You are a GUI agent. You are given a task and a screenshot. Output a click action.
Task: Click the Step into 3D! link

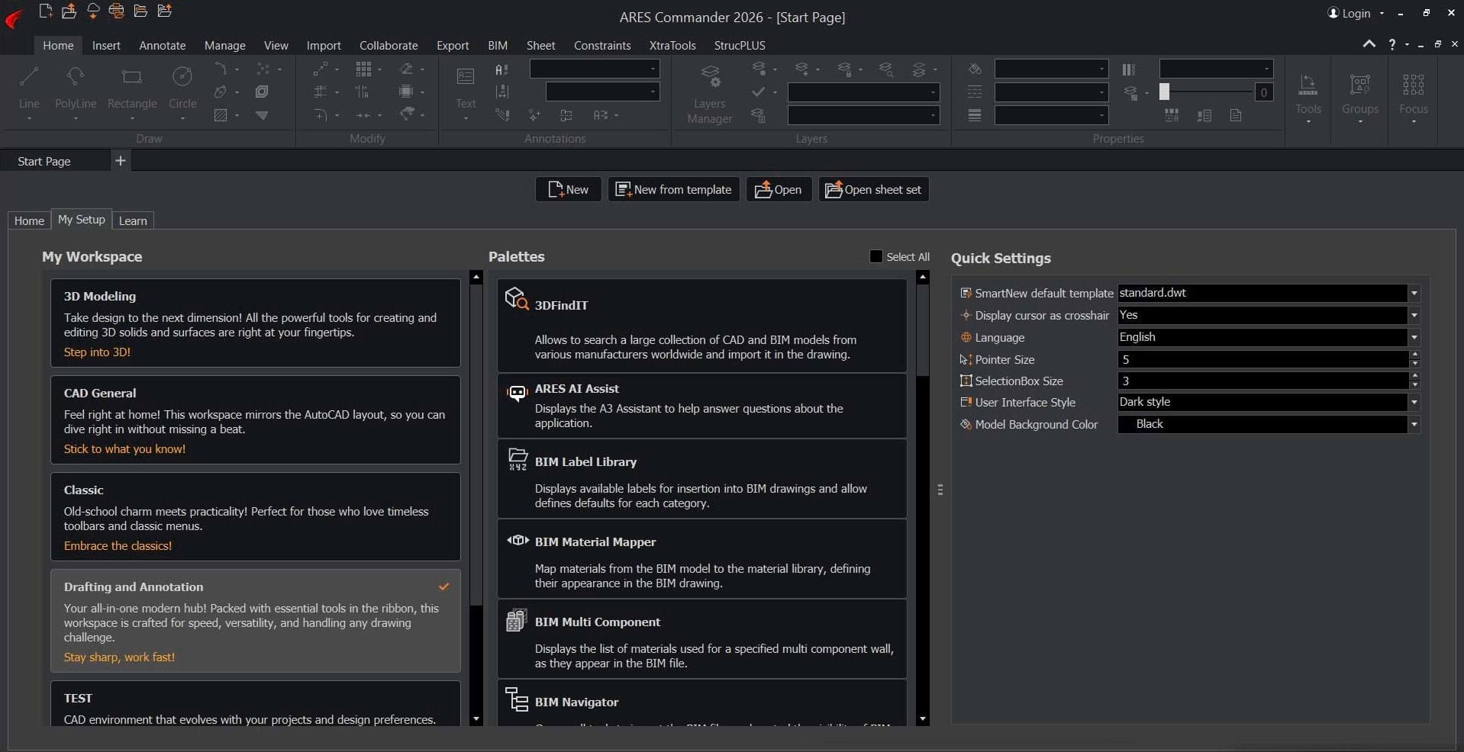pos(97,352)
